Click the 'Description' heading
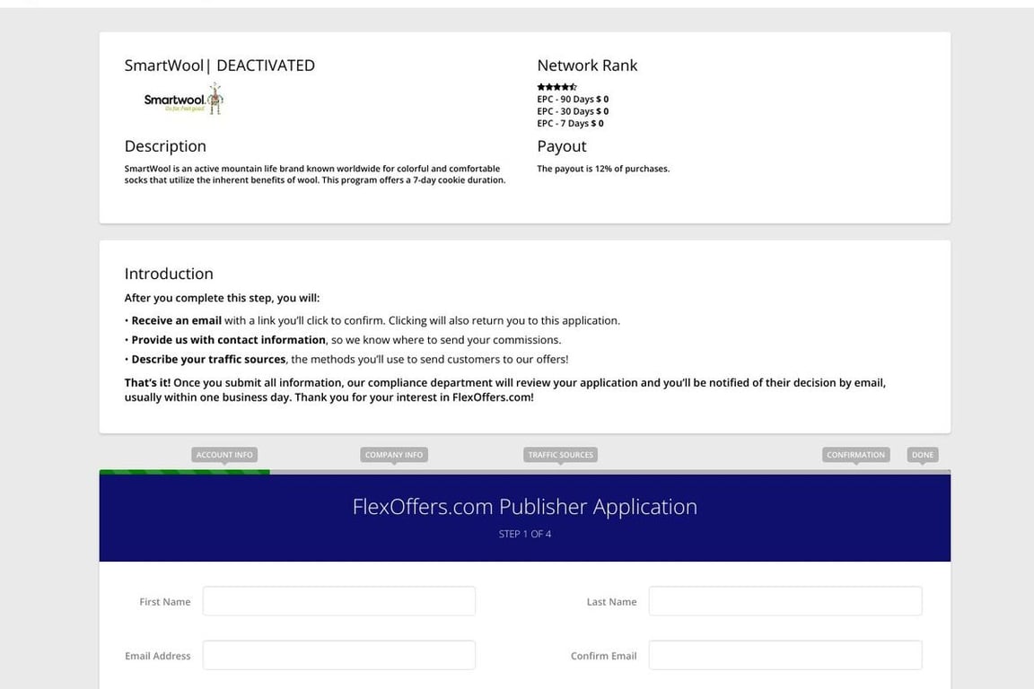The image size is (1034, 689). [x=165, y=146]
